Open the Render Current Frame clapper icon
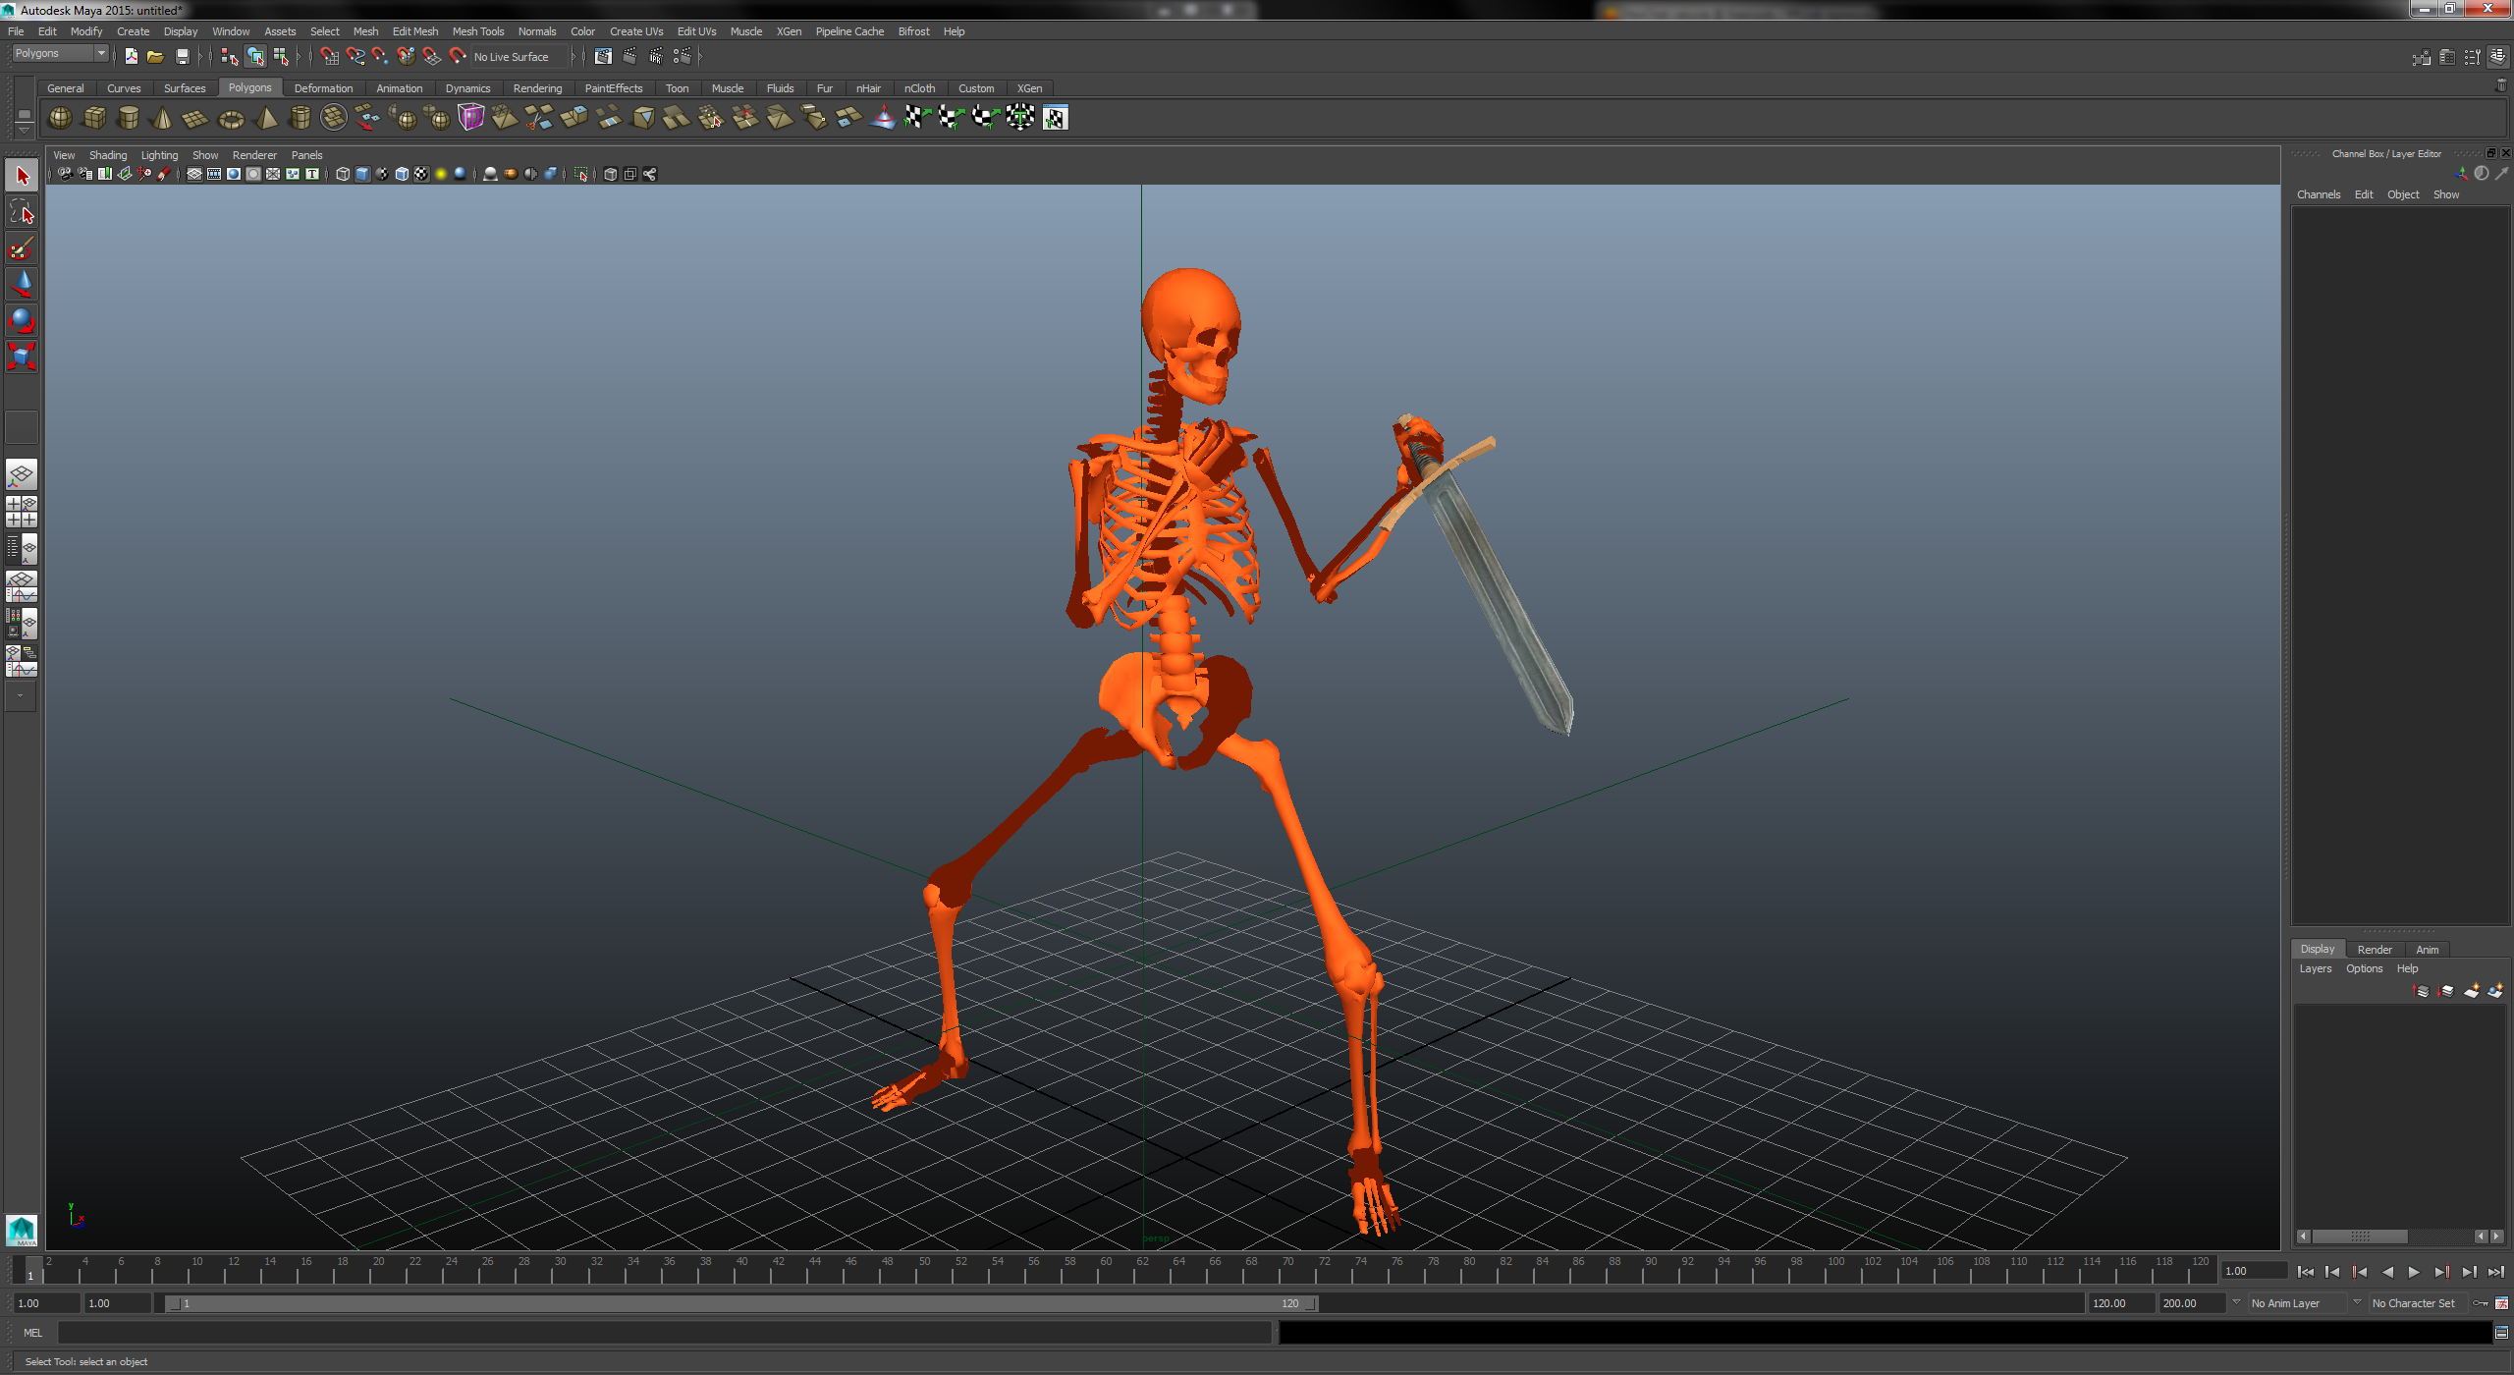Image resolution: width=2514 pixels, height=1375 pixels. tap(630, 57)
